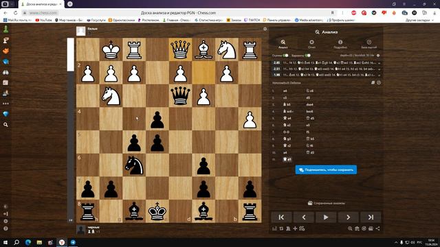
Task: Click the evaluation bar beside the board
Action: click(x=70, y=130)
